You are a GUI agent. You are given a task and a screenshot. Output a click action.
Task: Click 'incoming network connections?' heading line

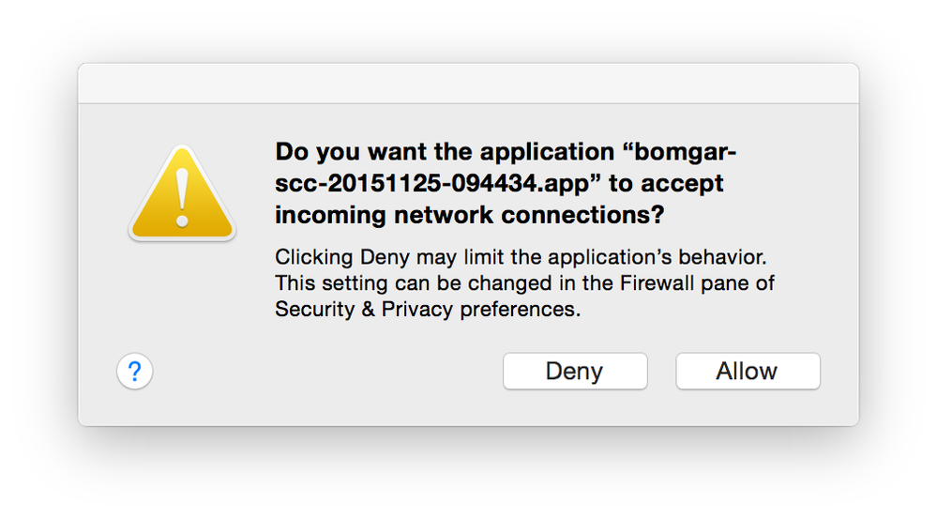pyautogui.click(x=470, y=215)
